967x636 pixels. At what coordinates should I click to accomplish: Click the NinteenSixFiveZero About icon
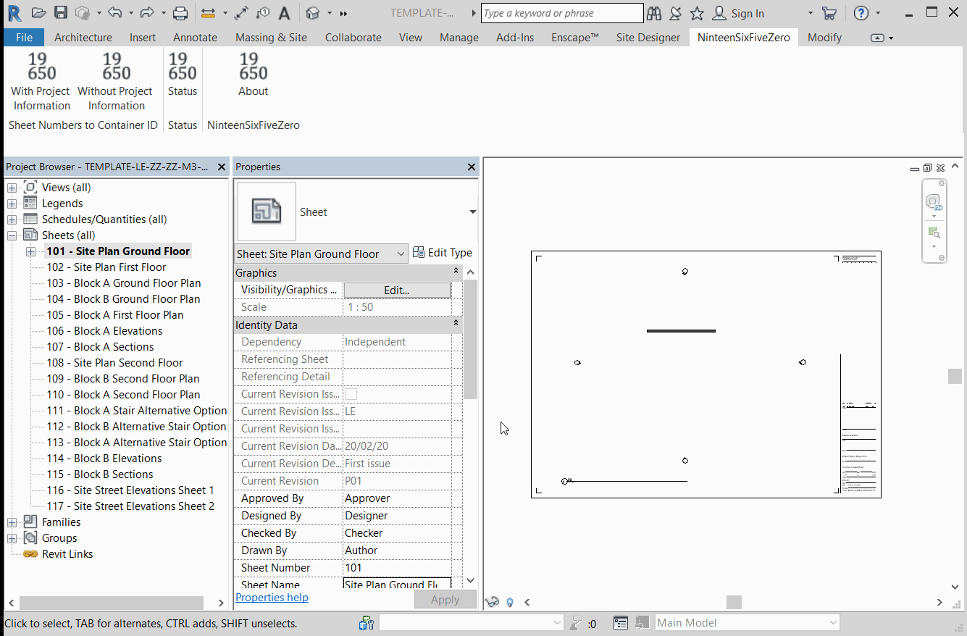pos(253,67)
